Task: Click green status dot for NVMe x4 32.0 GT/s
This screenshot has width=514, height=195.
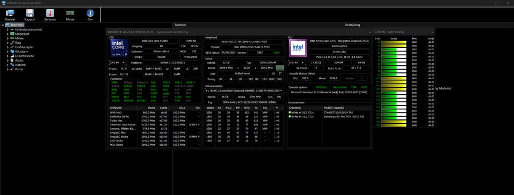Action: point(290,112)
